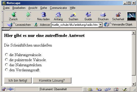Click the scrollbar up arrow
This screenshot has height=92, width=137.
click(134, 33)
